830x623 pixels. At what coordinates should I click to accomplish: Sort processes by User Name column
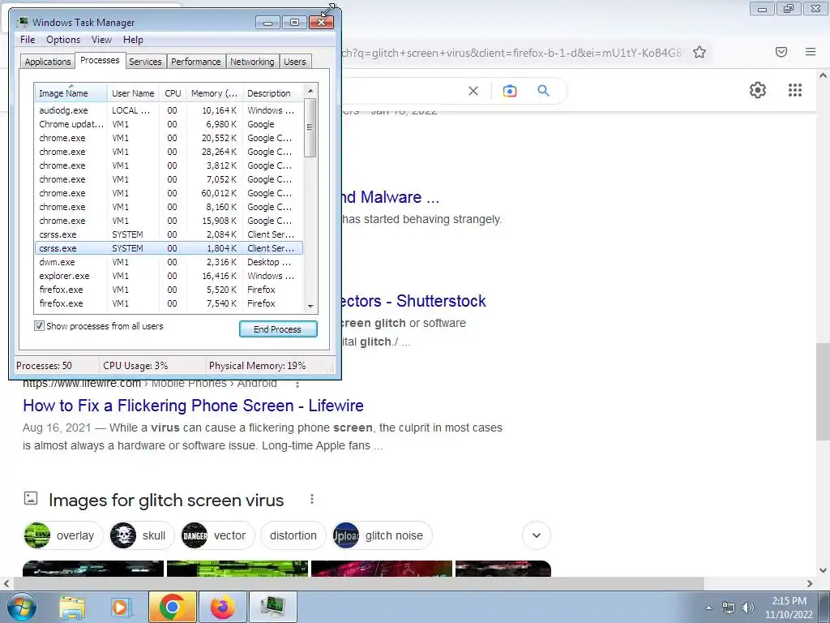[x=133, y=92]
